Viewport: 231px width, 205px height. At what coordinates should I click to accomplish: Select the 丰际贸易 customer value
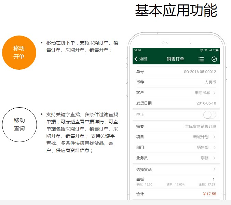(202, 93)
